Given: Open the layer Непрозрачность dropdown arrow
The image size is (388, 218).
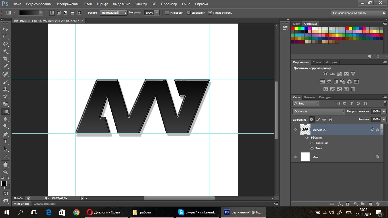Looking at the screenshot, I should (384, 112).
